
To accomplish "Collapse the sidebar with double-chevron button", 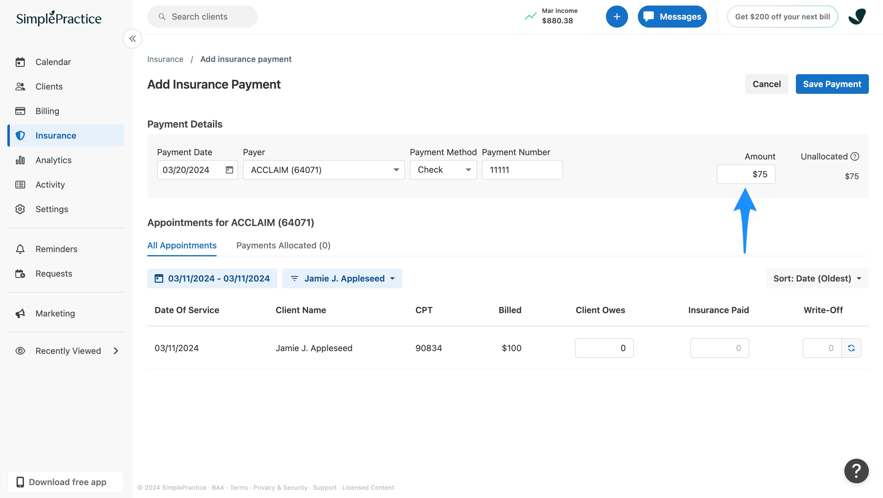I will click(133, 39).
